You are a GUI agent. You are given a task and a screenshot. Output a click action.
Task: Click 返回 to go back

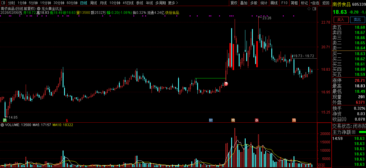[326, 3]
